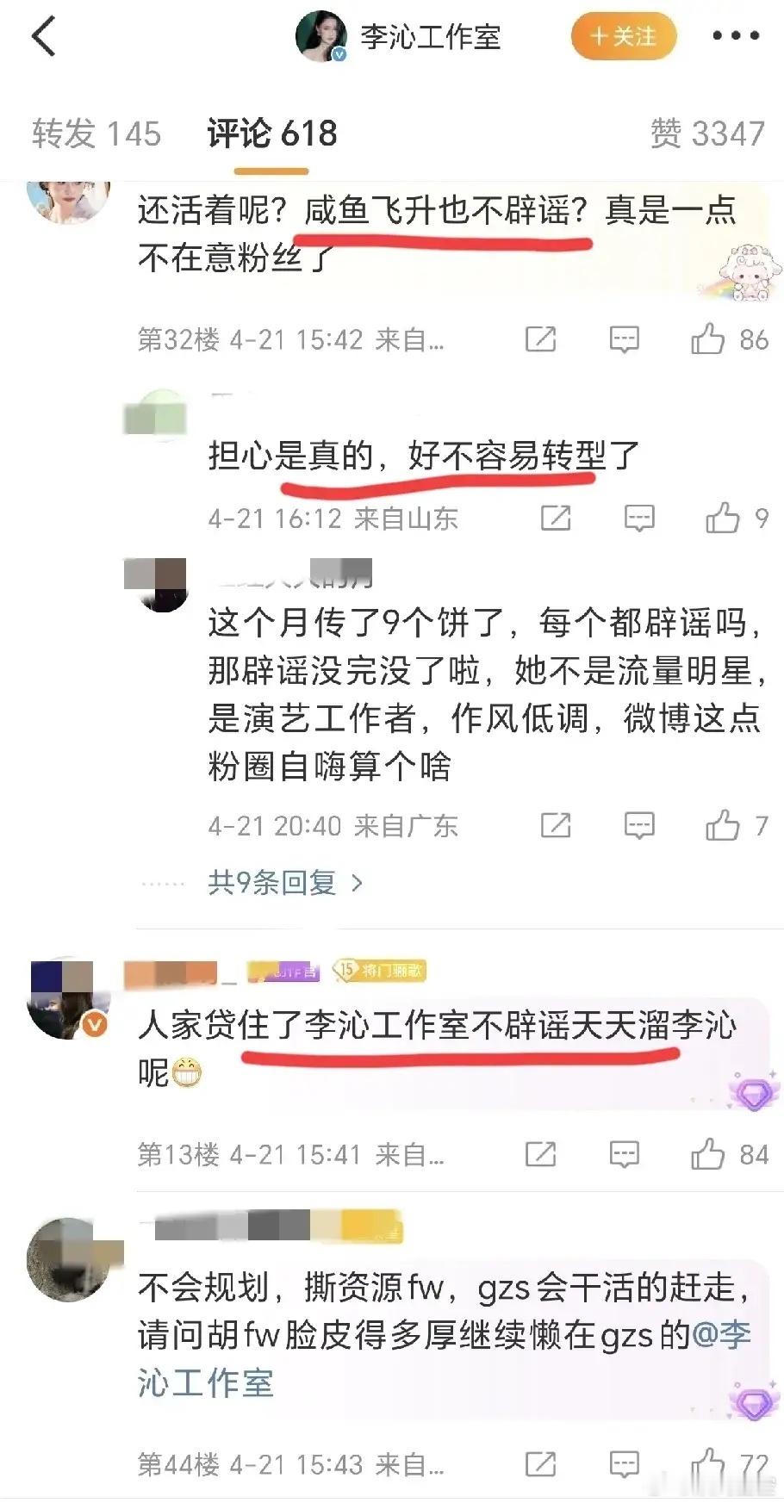Viewport: 784px width, 1503px height.
Task: Expand 共9条回复 replies
Action: [x=285, y=882]
